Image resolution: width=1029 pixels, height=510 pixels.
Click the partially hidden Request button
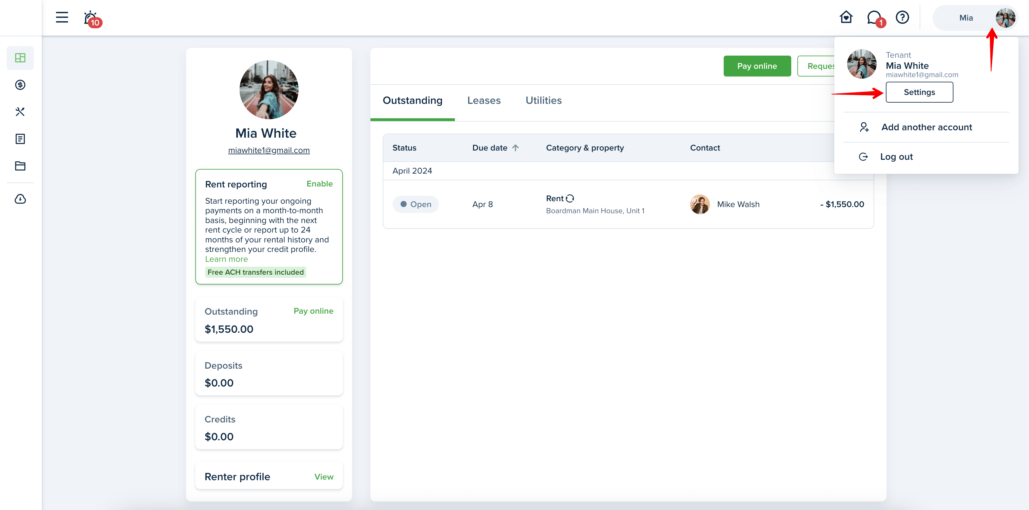coord(816,66)
